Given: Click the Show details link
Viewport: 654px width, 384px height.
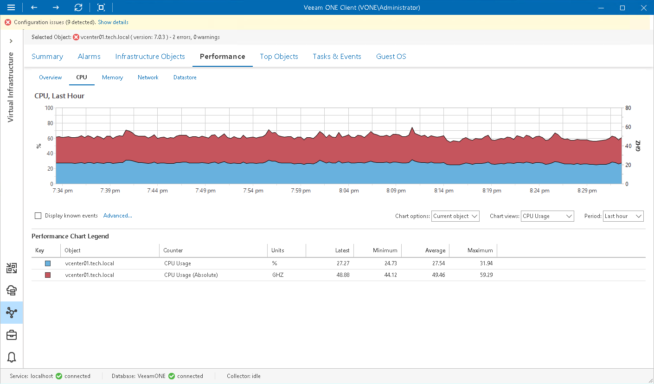Looking at the screenshot, I should (x=113, y=22).
